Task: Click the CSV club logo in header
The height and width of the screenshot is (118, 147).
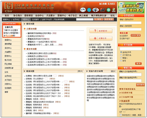Action: tap(8, 7)
